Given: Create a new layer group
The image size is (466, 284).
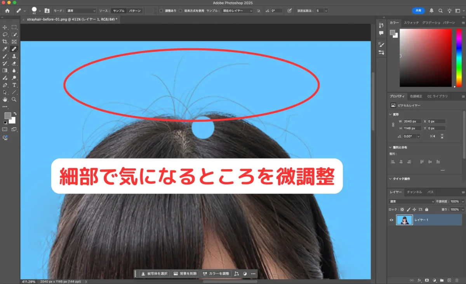Looking at the screenshot, I should [x=442, y=280].
